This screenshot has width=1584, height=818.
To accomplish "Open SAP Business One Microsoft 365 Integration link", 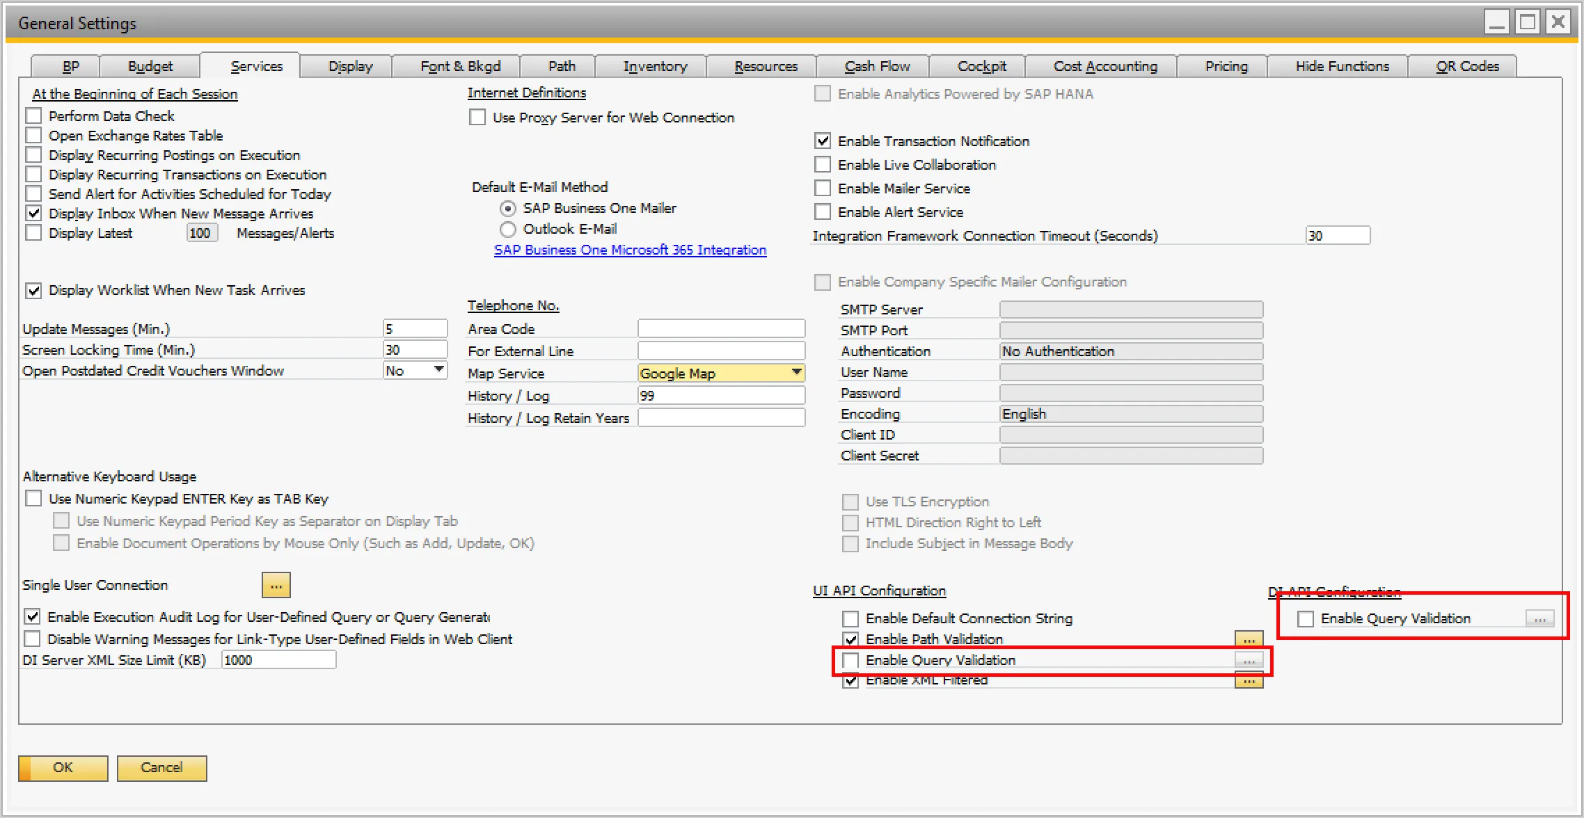I will (630, 250).
